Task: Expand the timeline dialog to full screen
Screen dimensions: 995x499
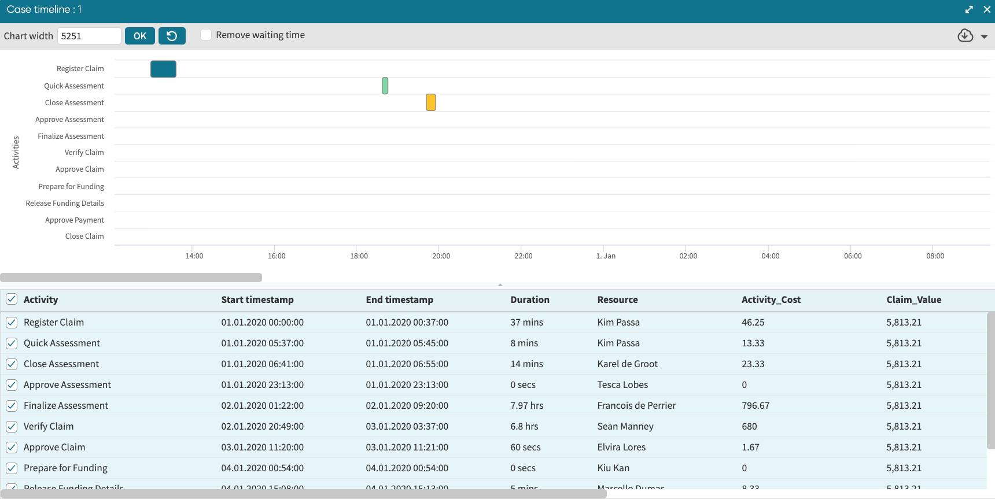Action: 969,9
